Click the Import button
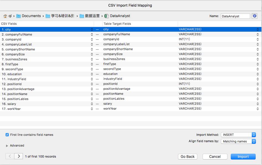This screenshot has width=262, height=165. coord(243,156)
